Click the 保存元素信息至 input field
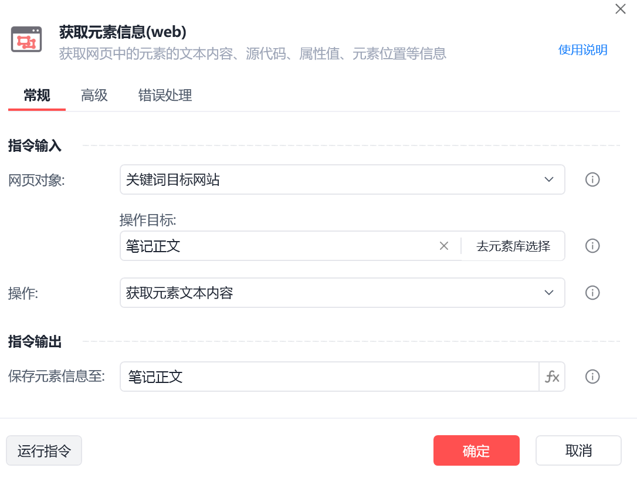The height and width of the screenshot is (478, 637). click(330, 377)
